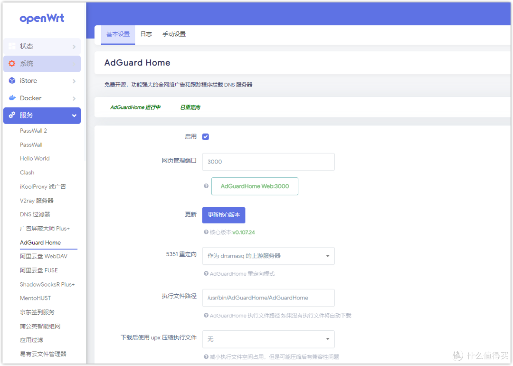The image size is (513, 366).
Task: Click the 更新核心版本 button
Action: [223, 215]
